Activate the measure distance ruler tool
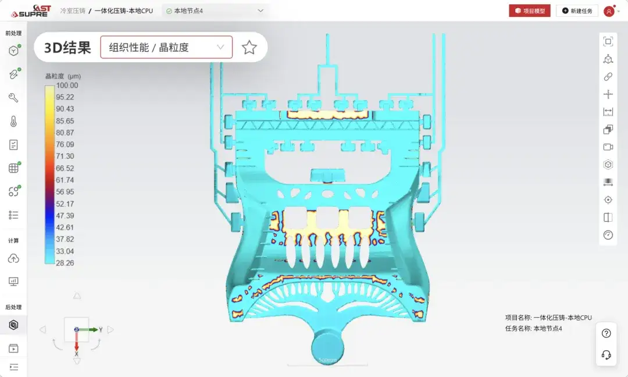The height and width of the screenshot is (377, 628). coord(608,112)
